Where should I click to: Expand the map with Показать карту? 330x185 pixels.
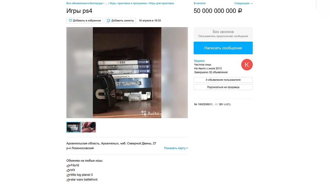coord(176,148)
